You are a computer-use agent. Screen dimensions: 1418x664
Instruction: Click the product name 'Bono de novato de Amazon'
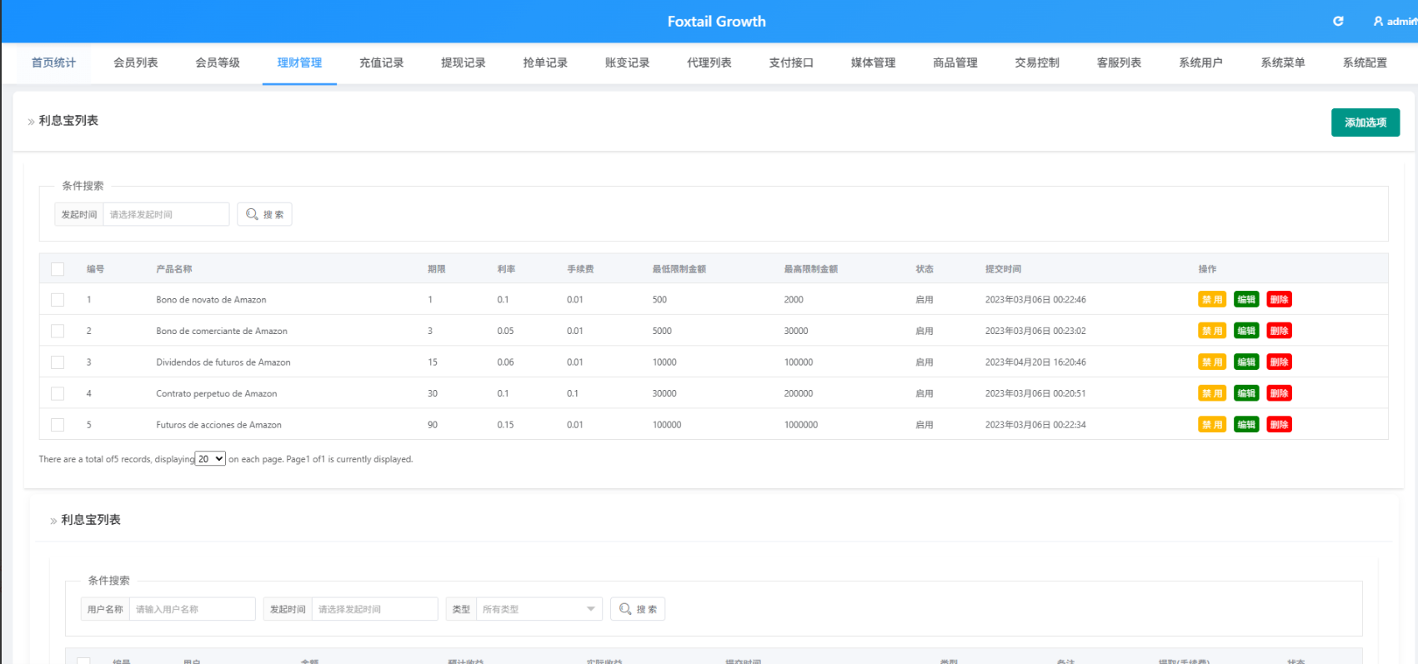211,300
